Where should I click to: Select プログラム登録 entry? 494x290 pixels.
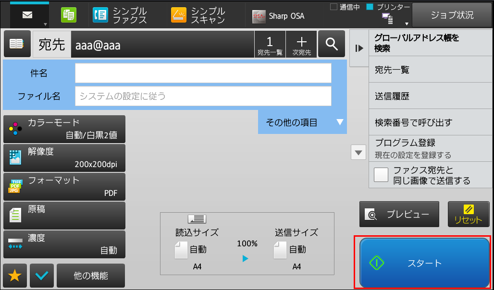431,148
